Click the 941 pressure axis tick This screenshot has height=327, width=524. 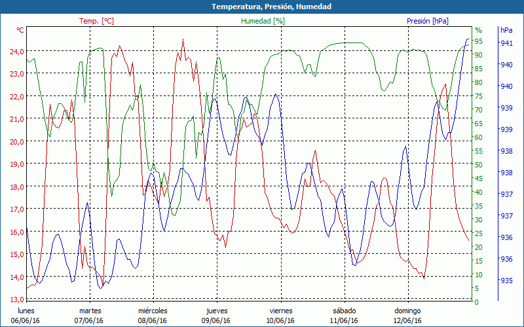[x=506, y=43]
